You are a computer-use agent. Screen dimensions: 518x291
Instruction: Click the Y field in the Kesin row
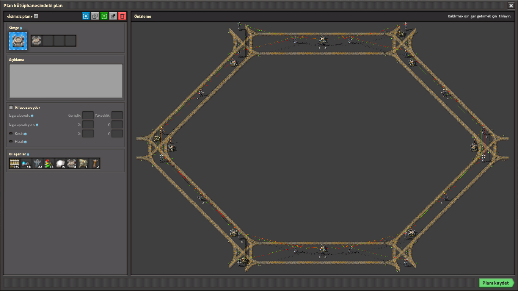click(117, 133)
